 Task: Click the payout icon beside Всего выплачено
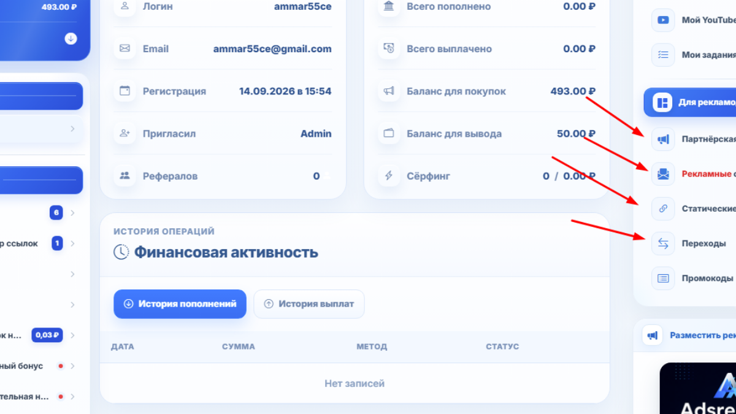(x=389, y=48)
